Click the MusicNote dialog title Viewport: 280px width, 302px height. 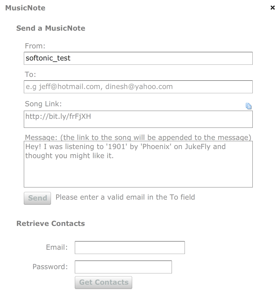coord(25,8)
